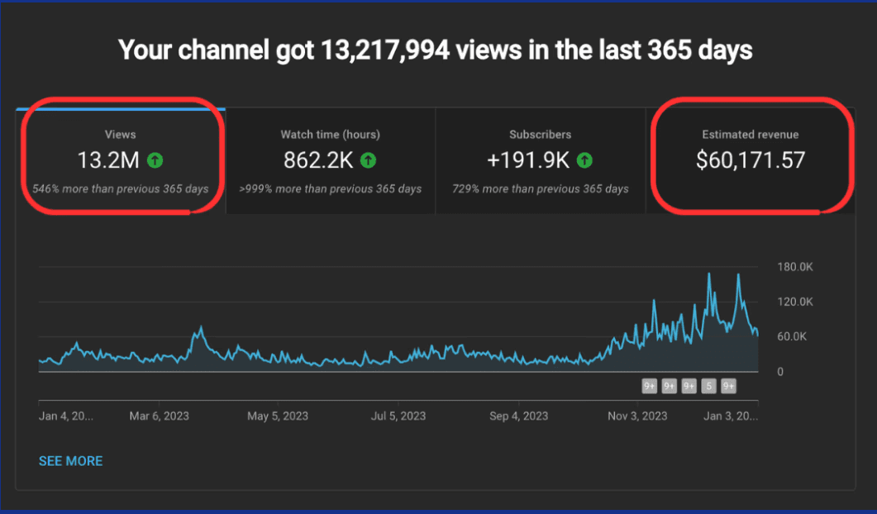This screenshot has width=877, height=514.
Task: Open the leftmost 9+ video marker
Action: pos(650,386)
